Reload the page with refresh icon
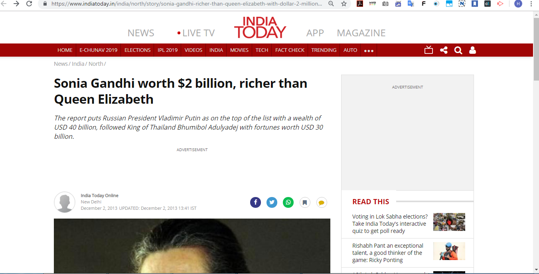 (x=29, y=4)
